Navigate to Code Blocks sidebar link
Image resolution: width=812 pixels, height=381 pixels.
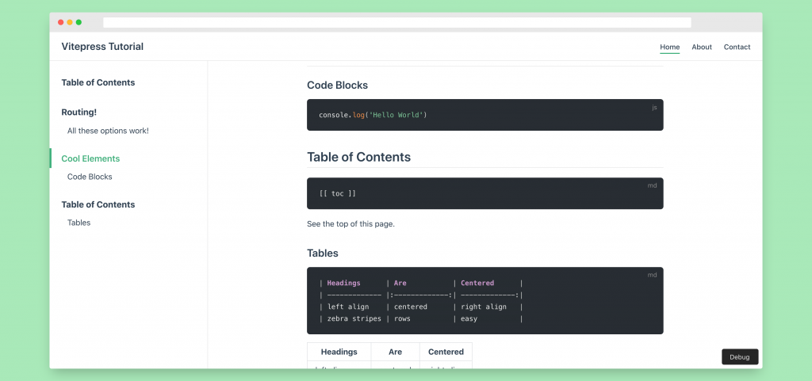(90, 177)
